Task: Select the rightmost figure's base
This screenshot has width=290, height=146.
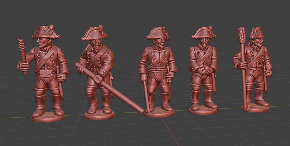Action: coord(255,108)
